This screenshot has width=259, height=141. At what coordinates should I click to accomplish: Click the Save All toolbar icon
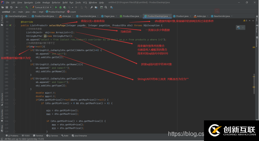7,7
